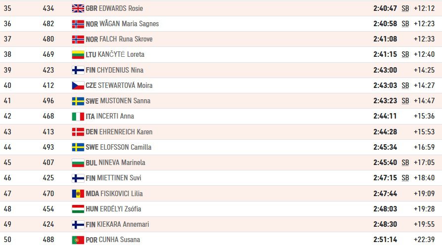Select the finish time 2:44:11

[x=385, y=116]
